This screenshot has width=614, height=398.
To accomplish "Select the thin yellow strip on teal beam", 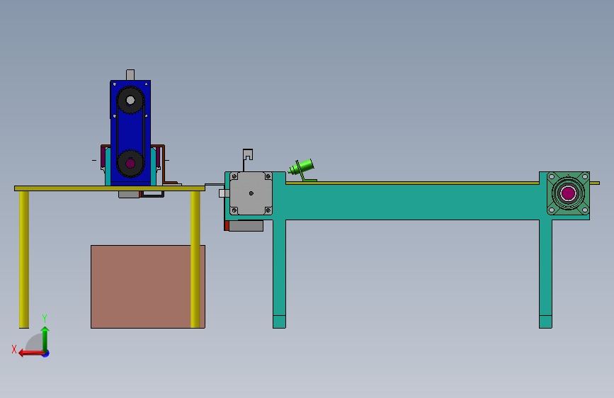I will (x=412, y=183).
